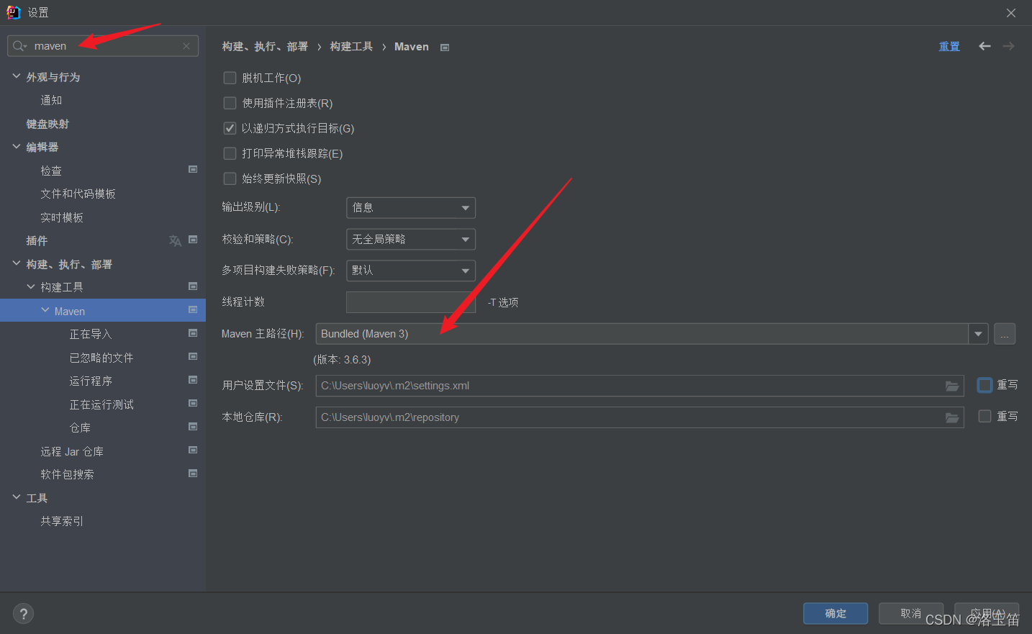Collapse 构建、执行、部署 tree section
The image size is (1032, 634).
click(x=17, y=263)
